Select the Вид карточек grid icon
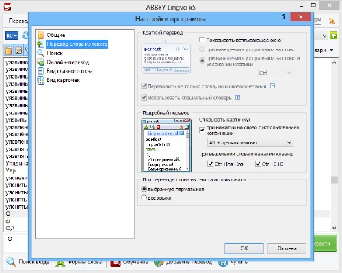Screen dimensions: 342x273 click(x=41, y=81)
